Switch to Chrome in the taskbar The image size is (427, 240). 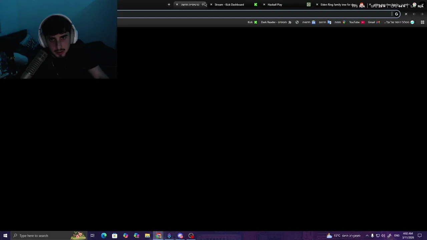pyautogui.click(x=158, y=236)
